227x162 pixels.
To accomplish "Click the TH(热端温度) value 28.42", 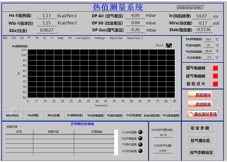I will click(x=209, y=51).
